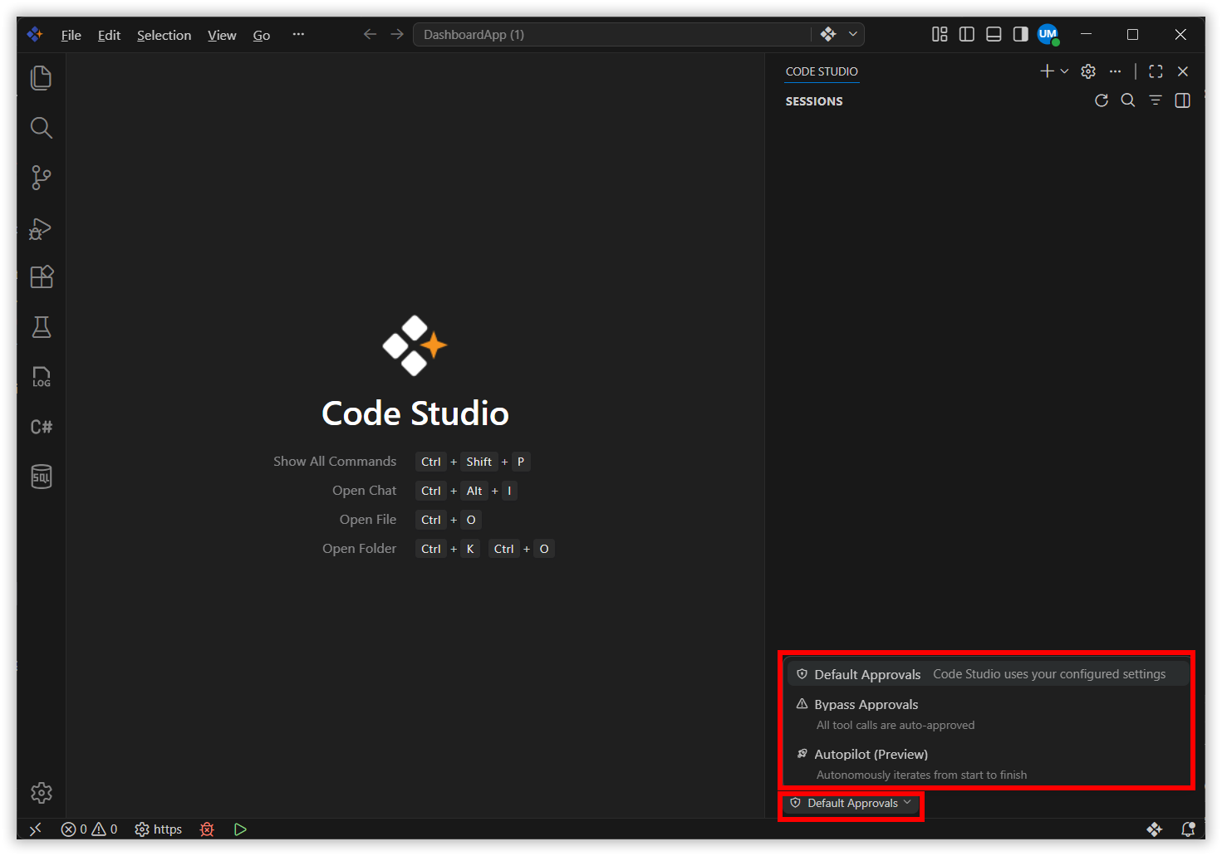Open the C# activity bar view
Screen dimensions: 1222x856
(42, 427)
